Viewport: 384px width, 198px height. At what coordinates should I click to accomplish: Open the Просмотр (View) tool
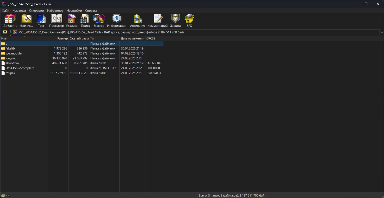click(56, 21)
